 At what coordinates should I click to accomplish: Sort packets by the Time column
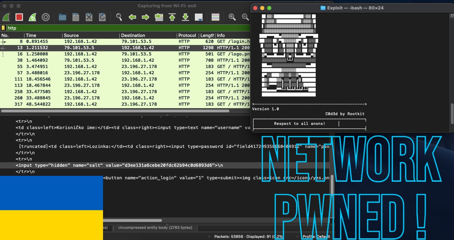43,35
